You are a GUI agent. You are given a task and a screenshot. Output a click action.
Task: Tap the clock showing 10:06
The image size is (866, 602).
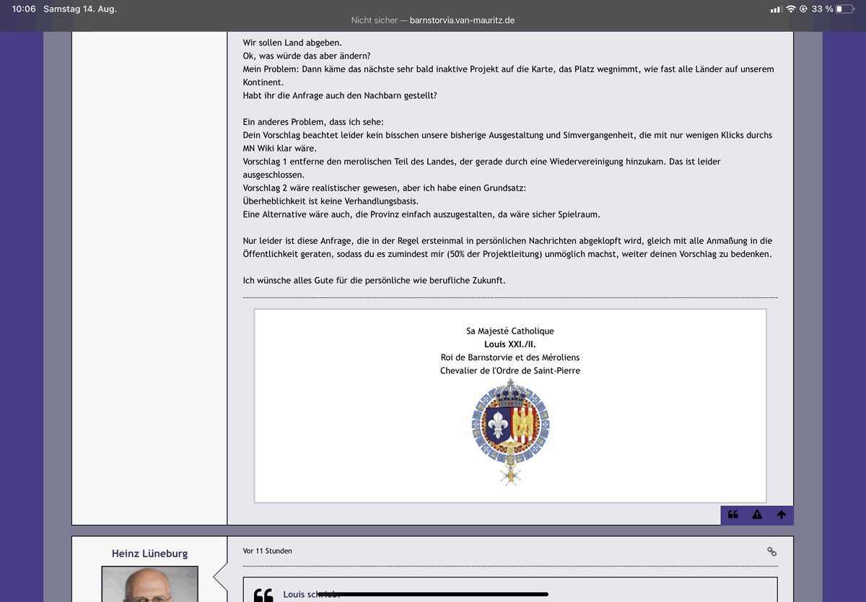[24, 9]
